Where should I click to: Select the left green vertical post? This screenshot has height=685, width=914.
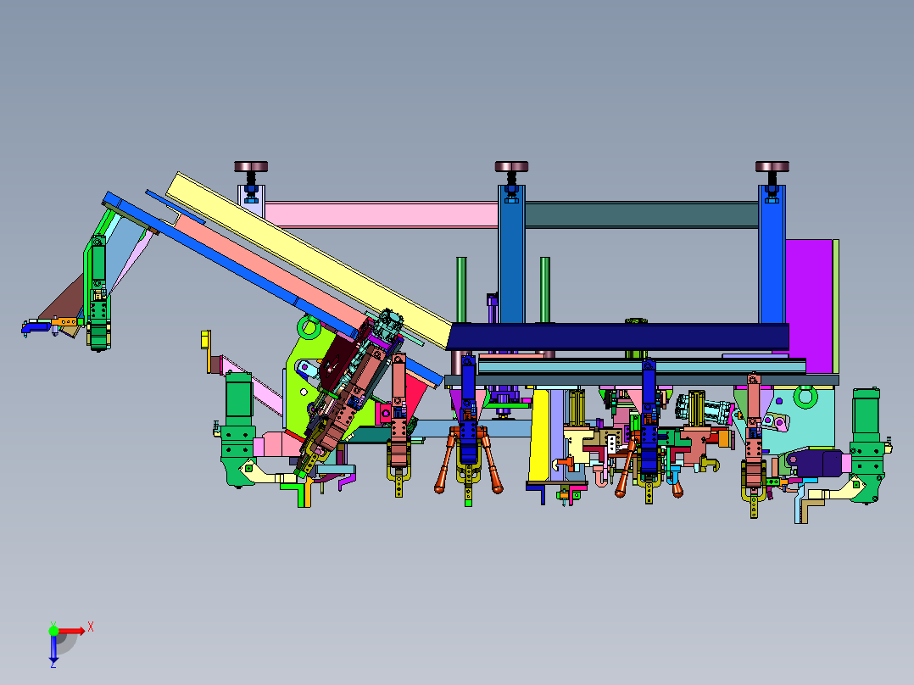pyautogui.click(x=461, y=290)
